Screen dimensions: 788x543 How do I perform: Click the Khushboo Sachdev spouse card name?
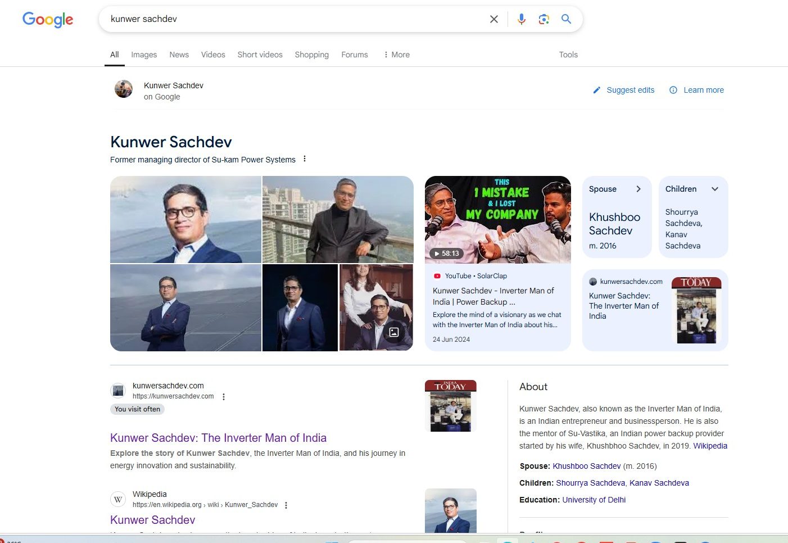(614, 224)
